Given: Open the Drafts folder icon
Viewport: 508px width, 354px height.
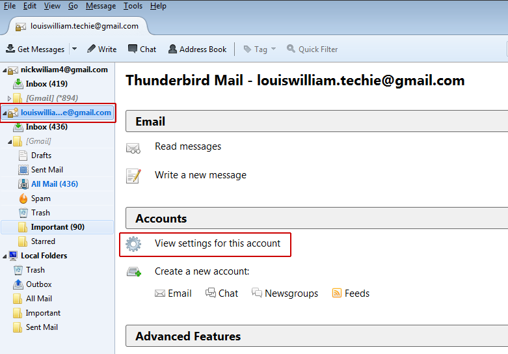Looking at the screenshot, I should (x=23, y=156).
